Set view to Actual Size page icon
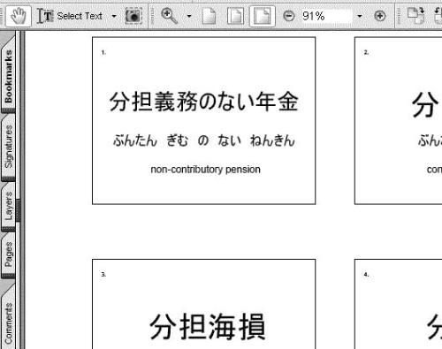442x349 pixels. pyautogui.click(x=209, y=16)
